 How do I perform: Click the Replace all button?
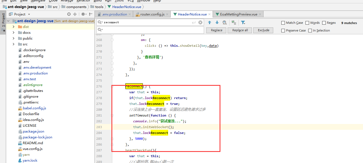[x=240, y=30]
